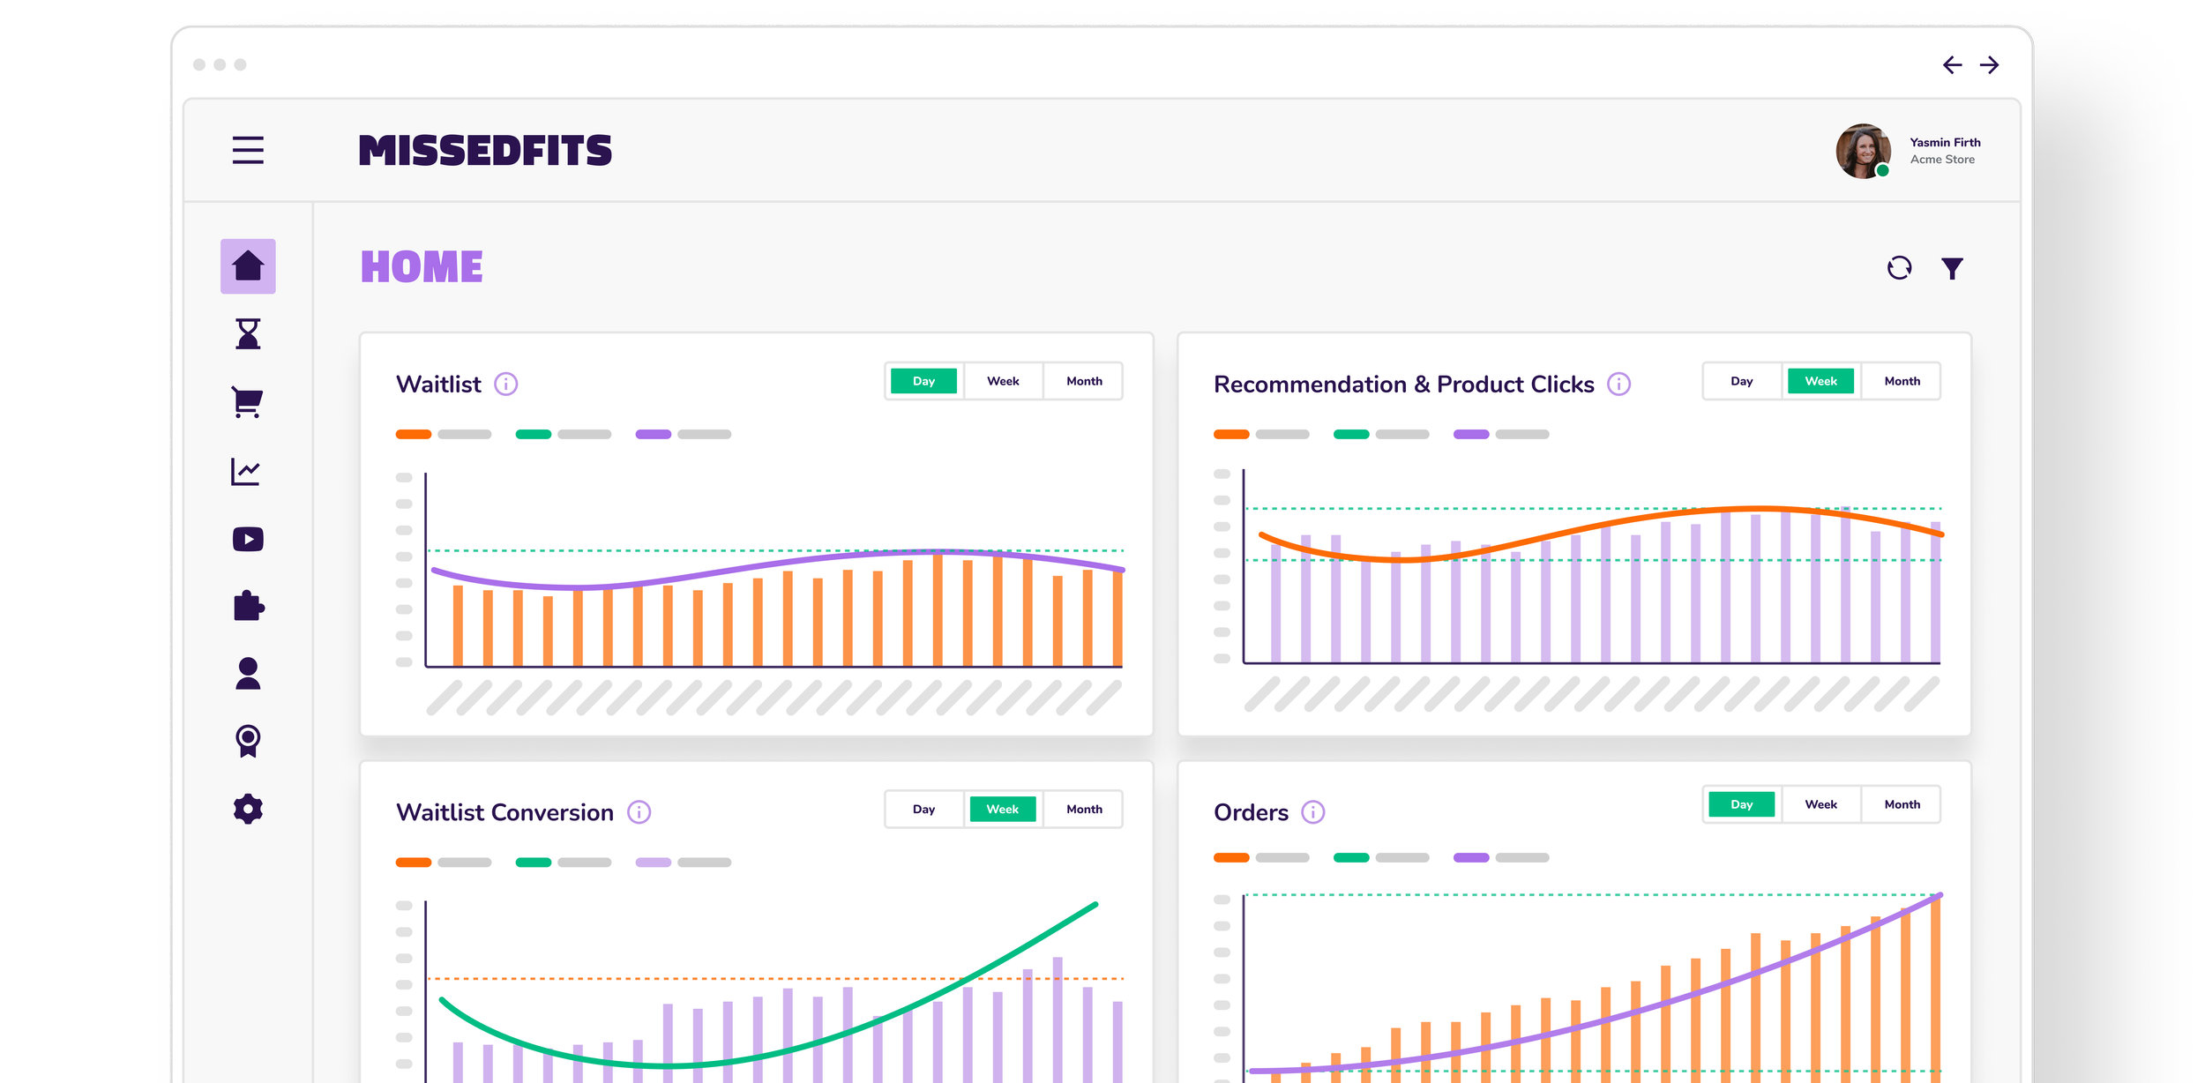Open the settings gear sidebar icon
Screen dimensions: 2205x1083
(248, 809)
